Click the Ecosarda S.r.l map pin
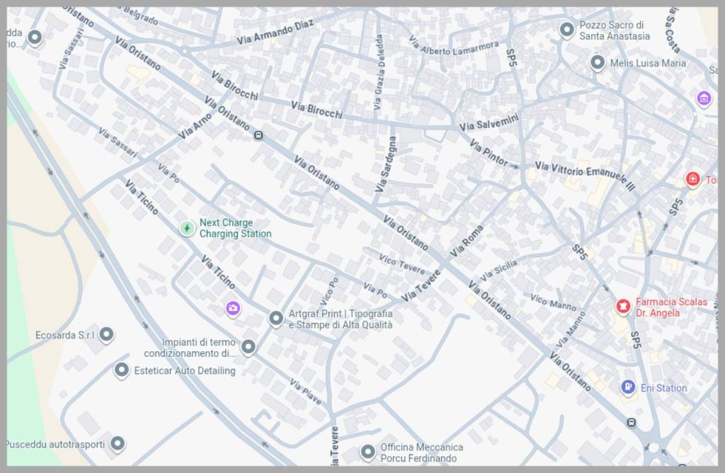Screen dimensions: 725x473 (x=106, y=334)
